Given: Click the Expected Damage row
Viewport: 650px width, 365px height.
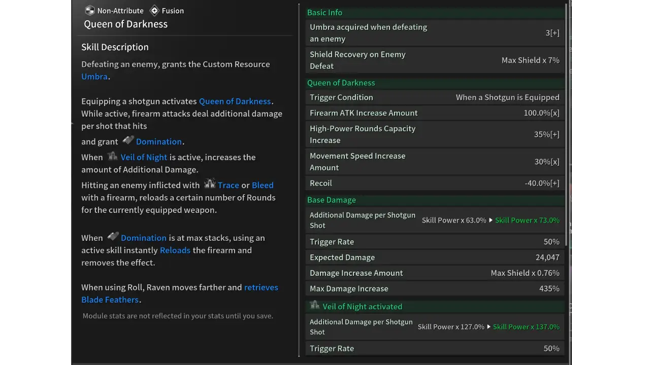Looking at the screenshot, I should pos(436,258).
